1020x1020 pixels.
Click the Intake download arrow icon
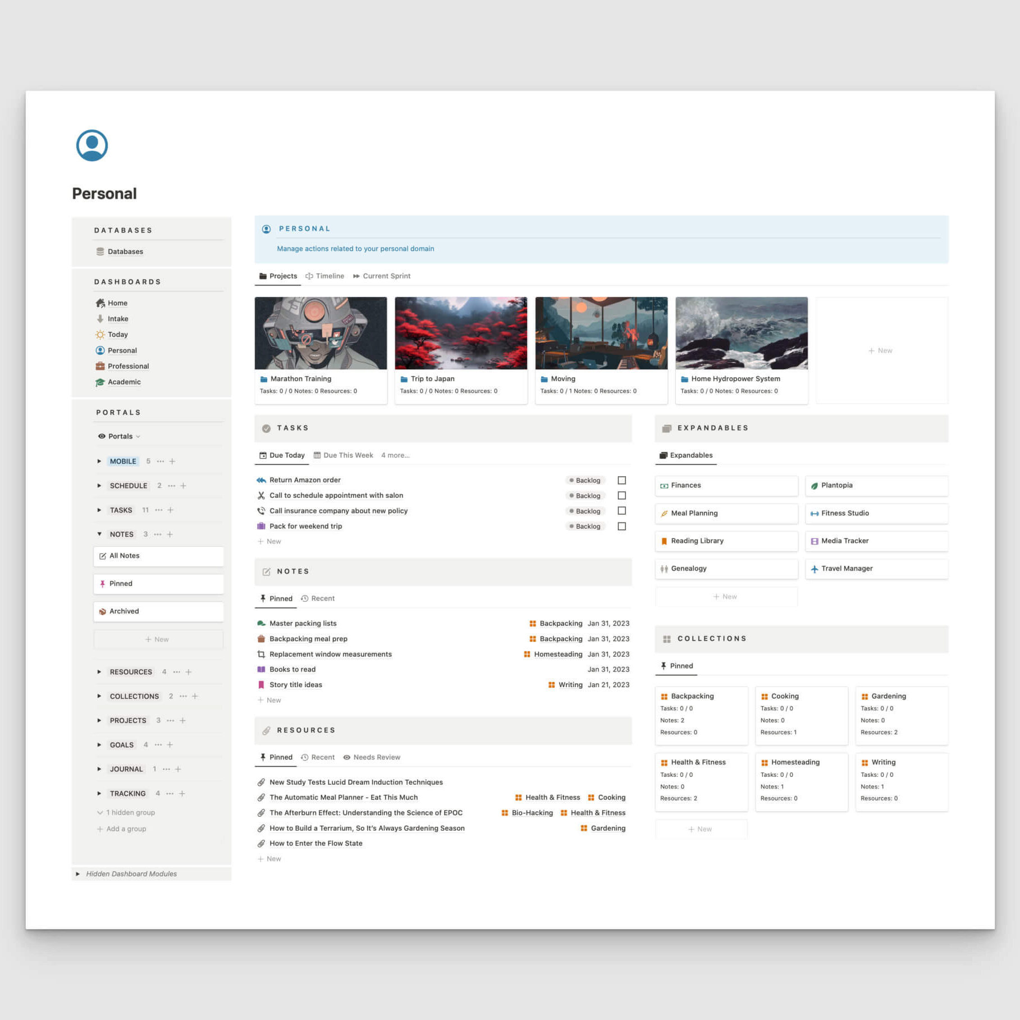click(100, 319)
